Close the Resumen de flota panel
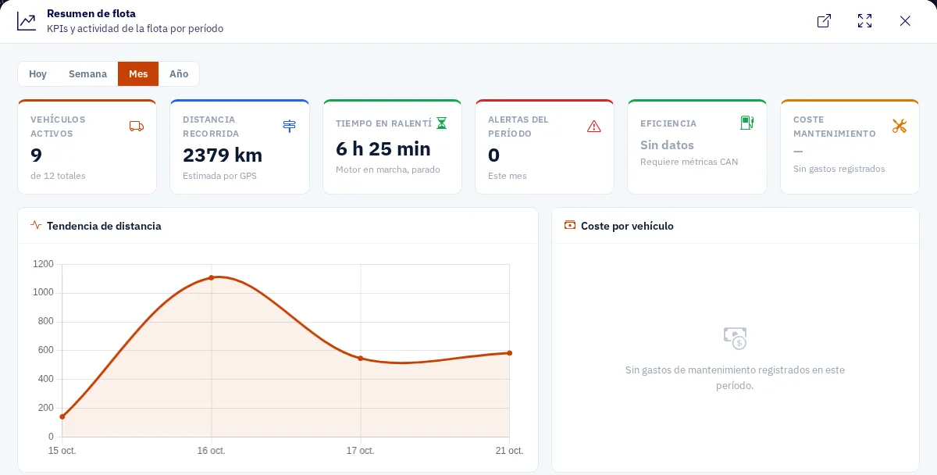The image size is (937, 475). coord(905,21)
